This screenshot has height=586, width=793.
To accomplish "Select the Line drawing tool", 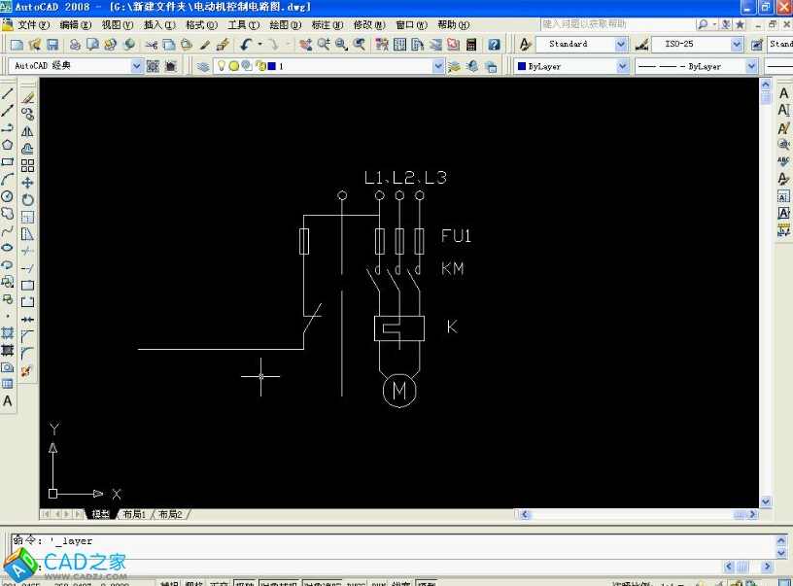I will 9,91.
